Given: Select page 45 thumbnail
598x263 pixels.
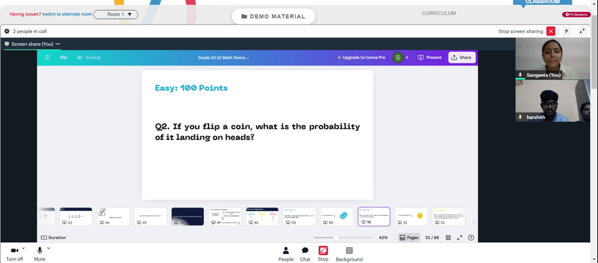Looking at the screenshot, I should click(151, 216).
